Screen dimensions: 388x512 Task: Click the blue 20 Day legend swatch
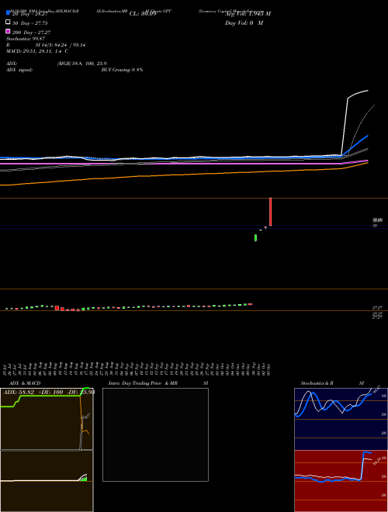tap(8, 12)
